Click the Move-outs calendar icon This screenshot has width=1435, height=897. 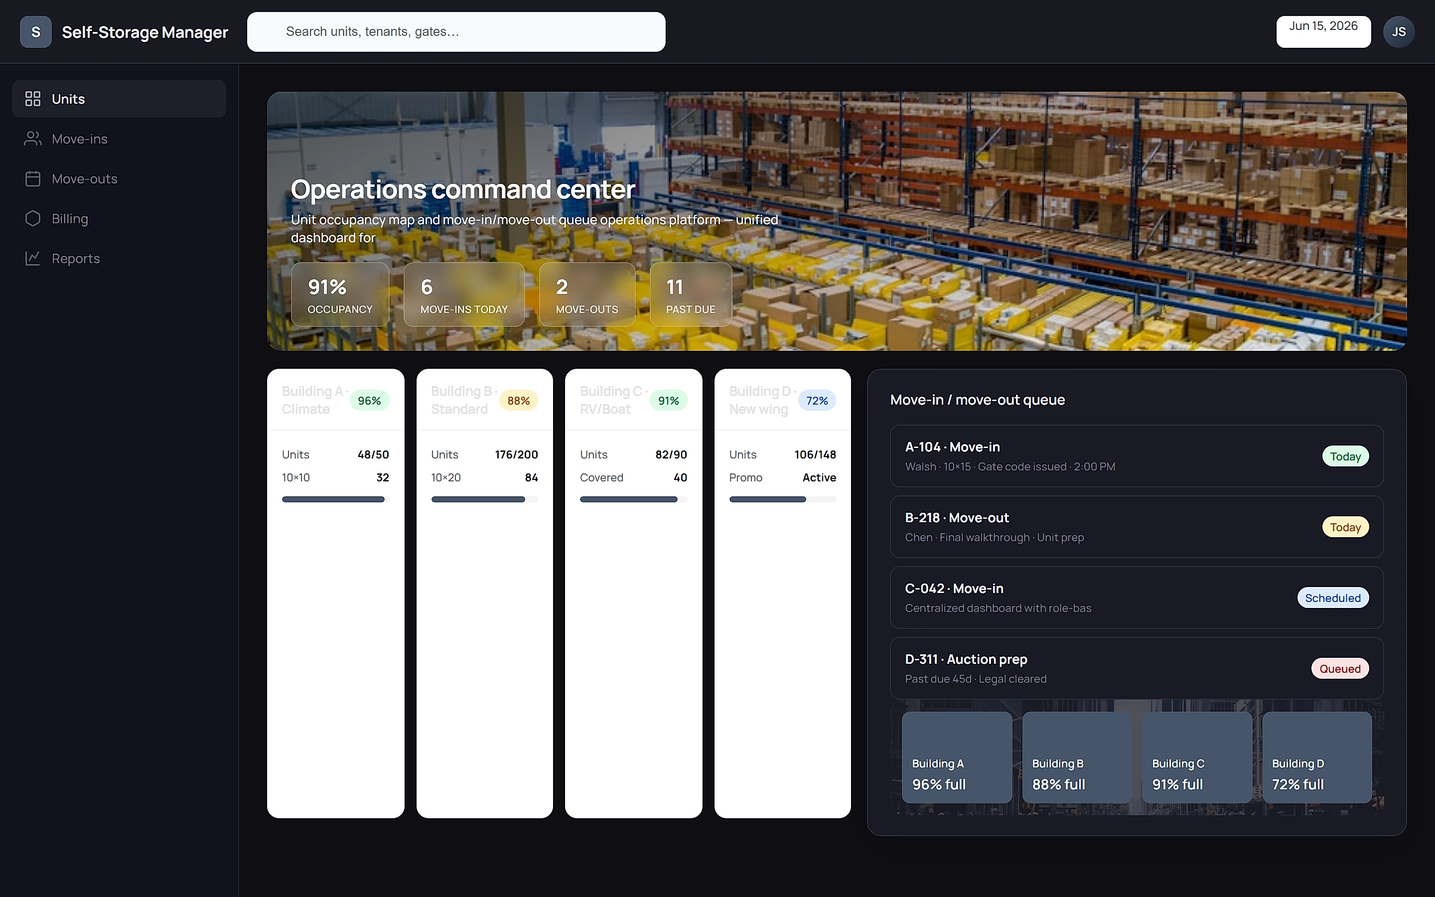[x=32, y=178]
